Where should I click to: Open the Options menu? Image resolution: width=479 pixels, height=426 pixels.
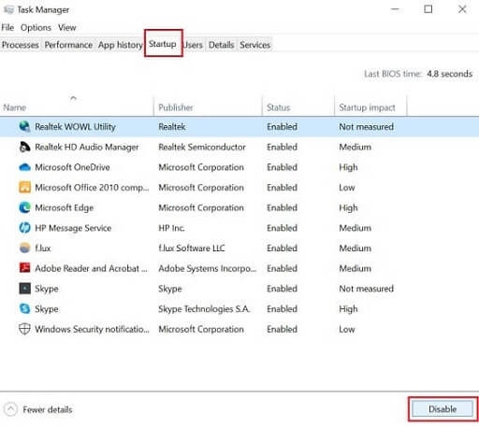[x=36, y=27]
